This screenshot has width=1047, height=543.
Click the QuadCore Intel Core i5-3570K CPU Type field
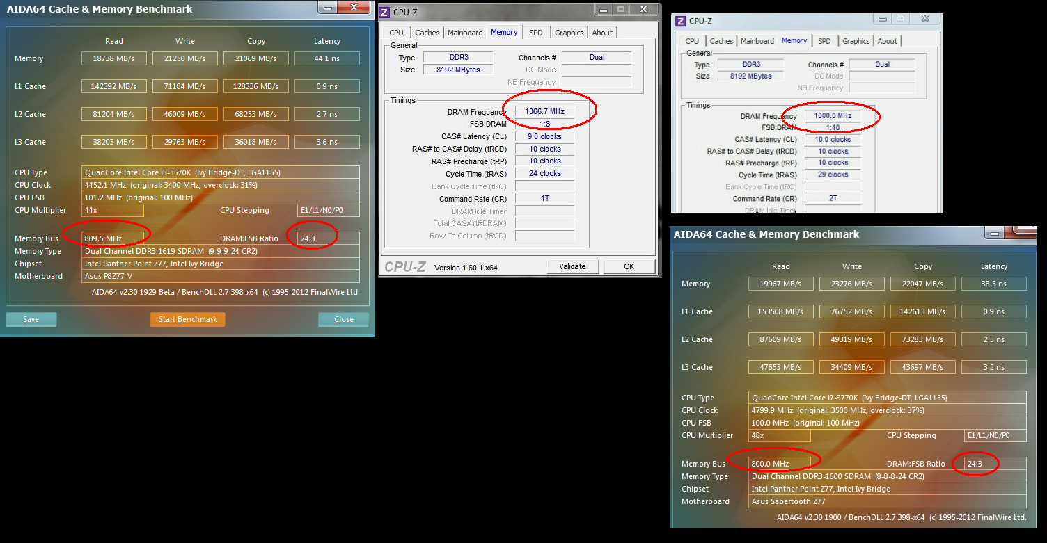[221, 172]
